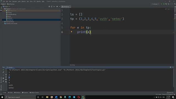Open the Project view dropdown
This screenshot has width=176, height=99.
coord(6,7)
